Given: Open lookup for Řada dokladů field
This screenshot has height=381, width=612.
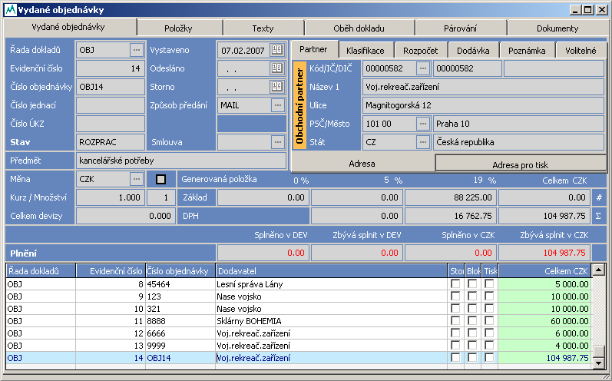Looking at the screenshot, I should (x=137, y=50).
